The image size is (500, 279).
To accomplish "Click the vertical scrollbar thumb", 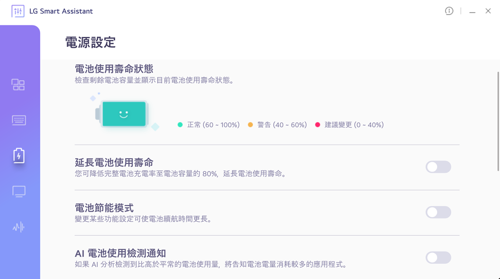I will [498, 121].
